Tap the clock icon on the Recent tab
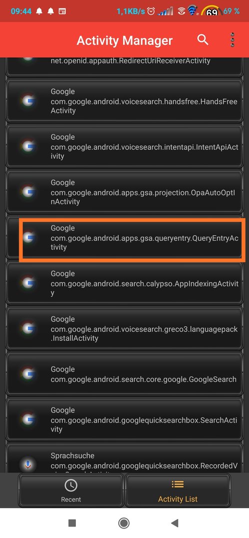The image size is (249, 538). click(x=71, y=485)
